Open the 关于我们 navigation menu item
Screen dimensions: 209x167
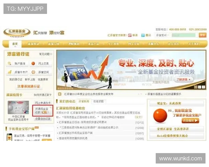(194, 44)
